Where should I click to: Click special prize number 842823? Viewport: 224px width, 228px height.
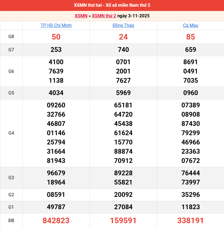(x=56, y=221)
